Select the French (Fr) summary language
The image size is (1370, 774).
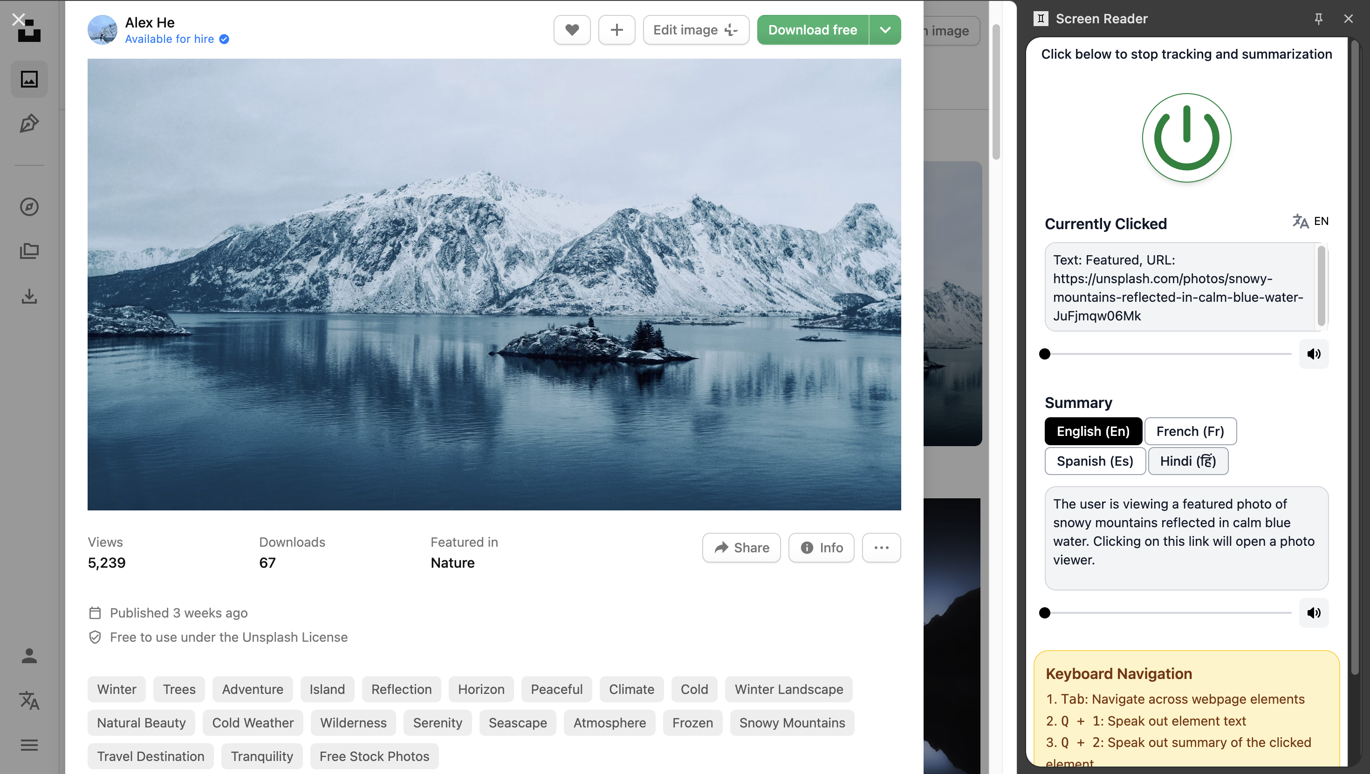tap(1190, 431)
